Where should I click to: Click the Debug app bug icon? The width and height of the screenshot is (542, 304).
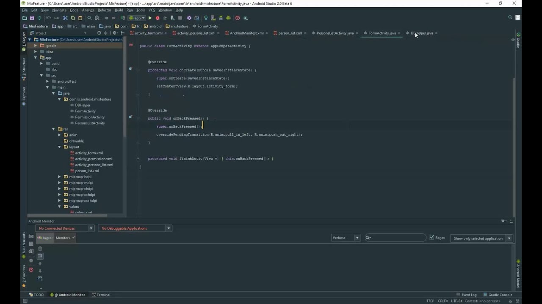pos(158,18)
